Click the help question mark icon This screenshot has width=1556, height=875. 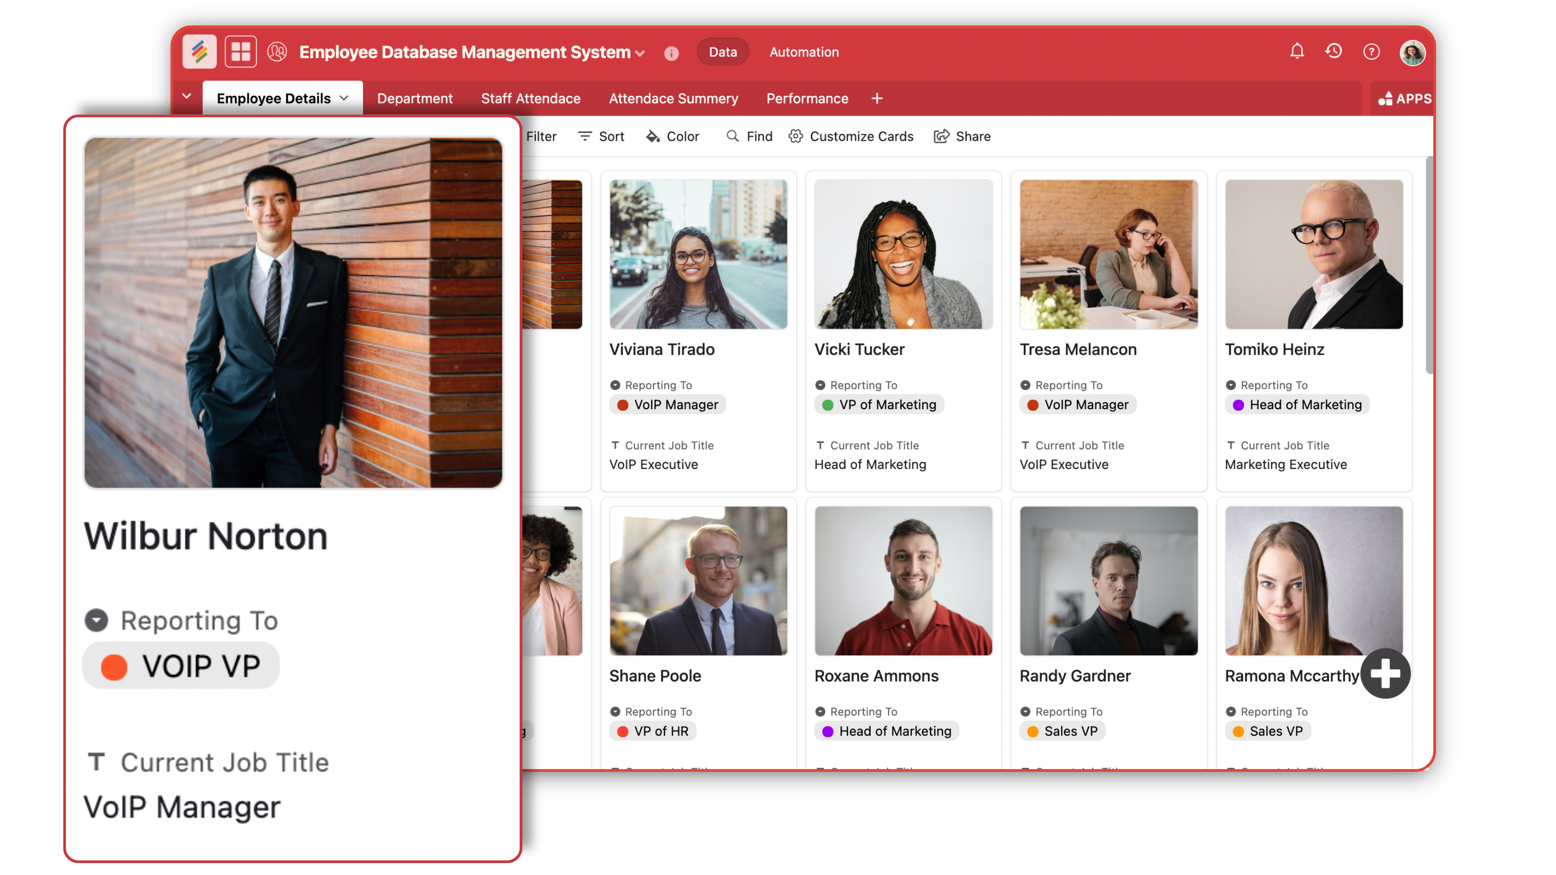[1371, 52]
